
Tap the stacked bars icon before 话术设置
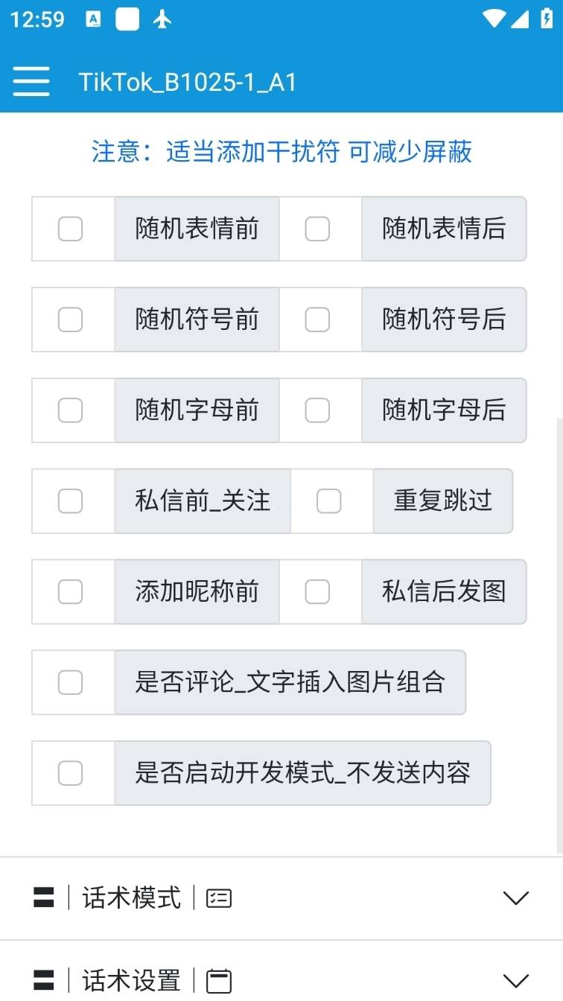point(44,981)
